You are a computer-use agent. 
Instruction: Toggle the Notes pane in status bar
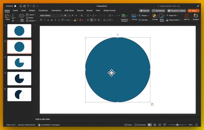(x=128, y=125)
